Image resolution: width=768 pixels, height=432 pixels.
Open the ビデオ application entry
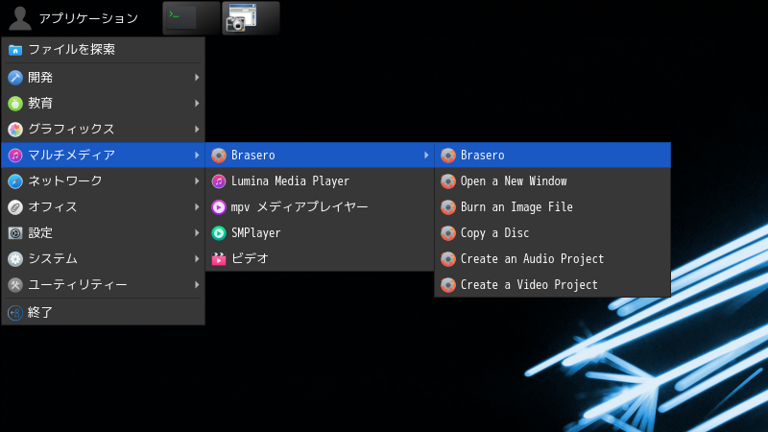(x=320, y=258)
